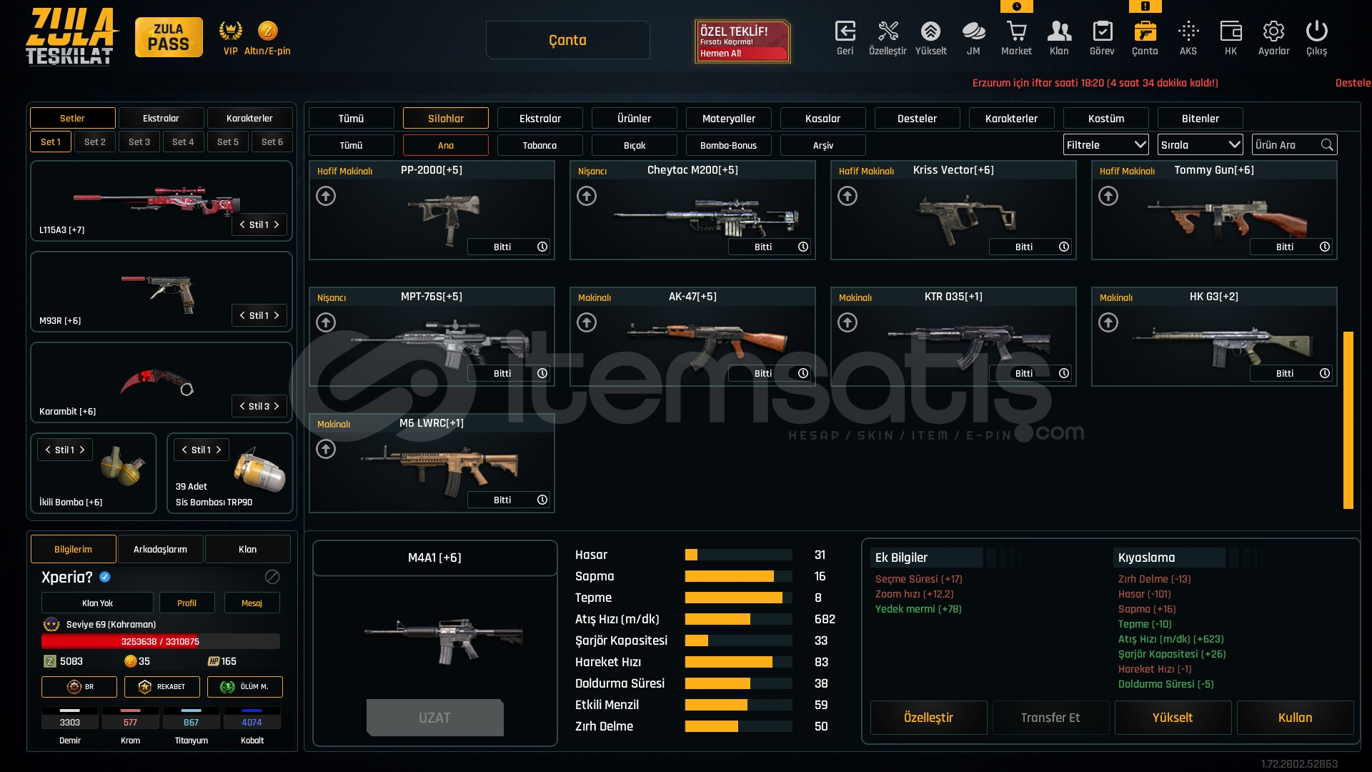The height and width of the screenshot is (772, 1372).
Task: Click the Mesaj button
Action: tap(252, 603)
